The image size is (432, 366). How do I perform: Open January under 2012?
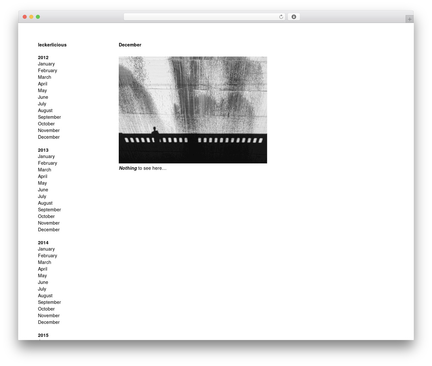(46, 64)
